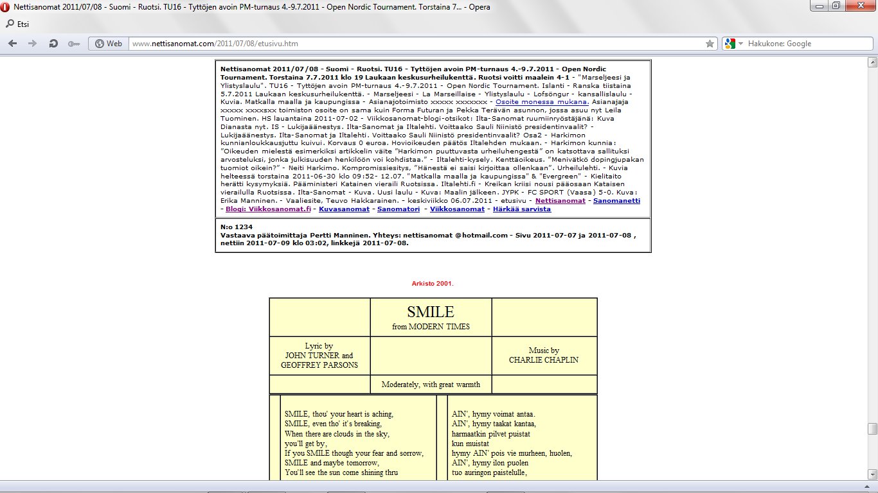Expand the search engine dropdown arrow
The width and height of the screenshot is (878, 493).
(740, 44)
